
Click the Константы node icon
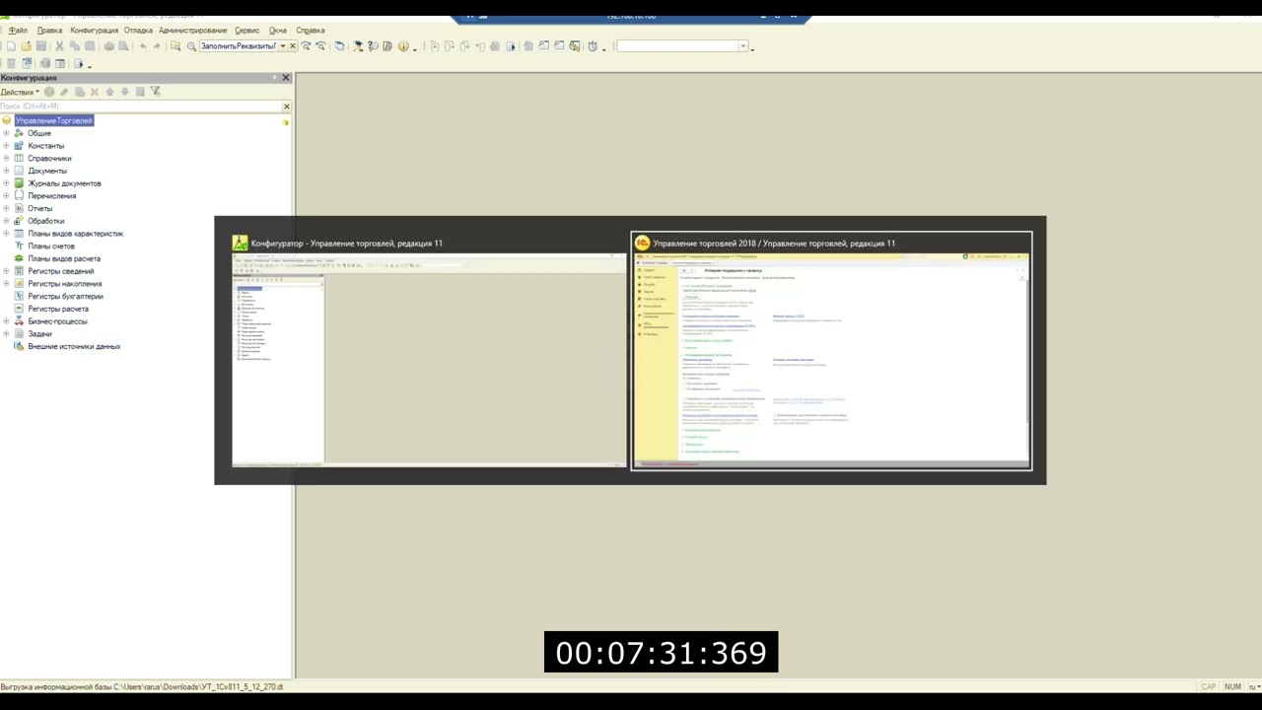pyautogui.click(x=19, y=146)
